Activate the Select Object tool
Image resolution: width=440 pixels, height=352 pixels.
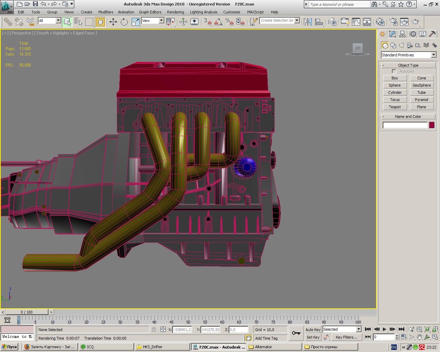[67, 22]
